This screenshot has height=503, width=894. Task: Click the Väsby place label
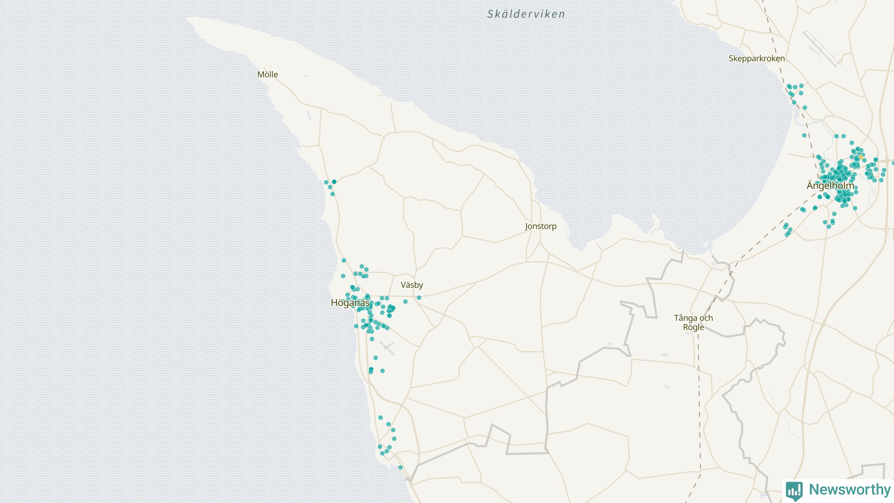tap(412, 285)
